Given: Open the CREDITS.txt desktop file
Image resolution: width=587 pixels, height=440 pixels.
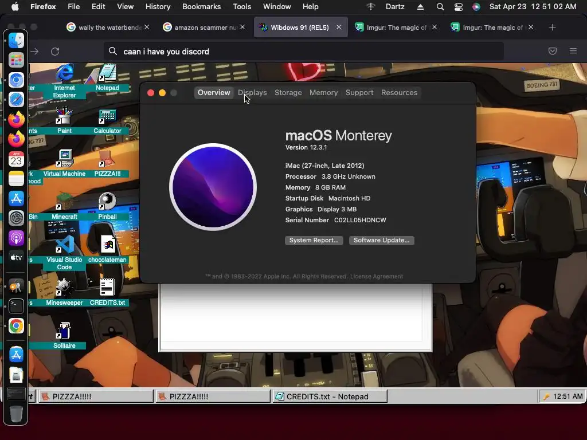Looking at the screenshot, I should (107, 292).
